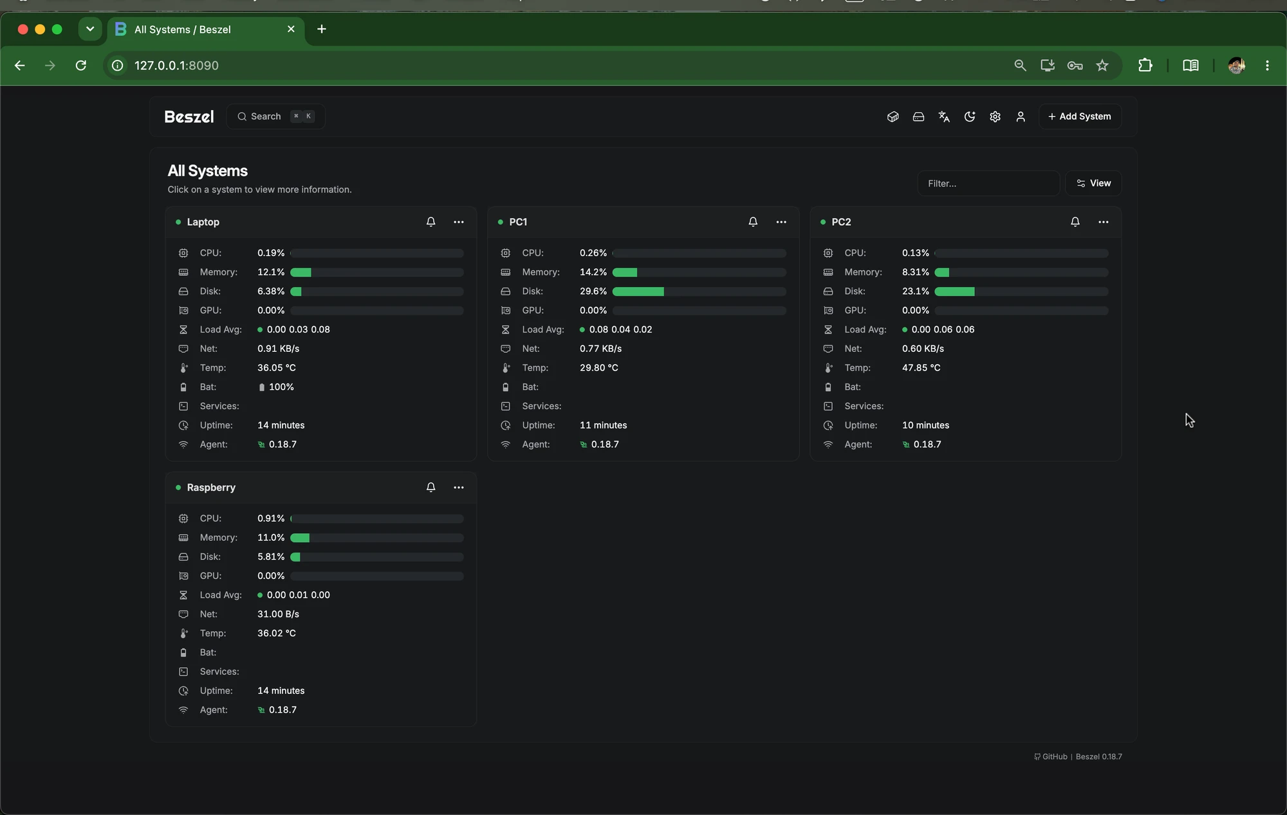Open browser zoom magnifier icon

[1020, 66]
